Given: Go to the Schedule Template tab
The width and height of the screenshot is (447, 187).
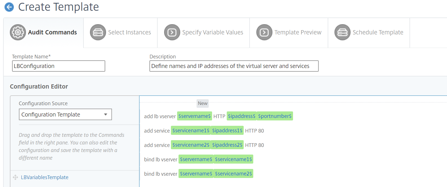Looking at the screenshot, I should pos(369,33).
